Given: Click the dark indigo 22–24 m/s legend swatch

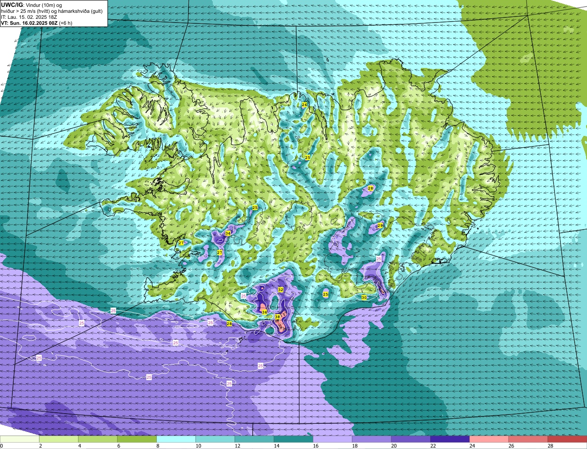Looking at the screenshot, I should pos(450,439).
